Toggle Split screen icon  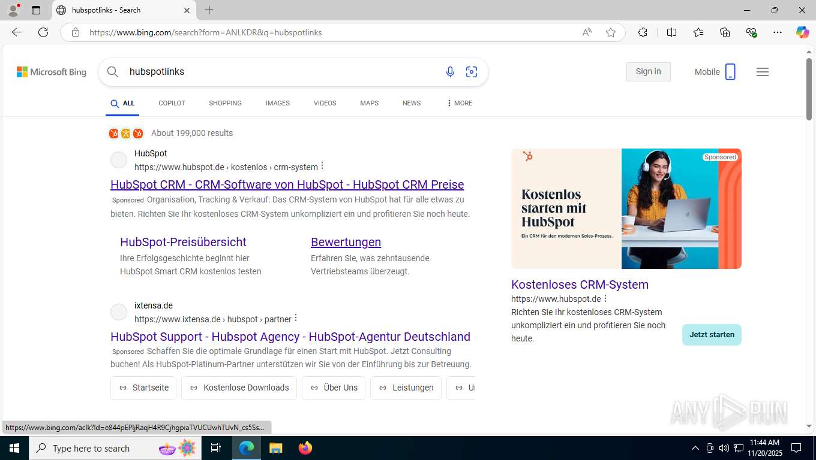[x=671, y=32]
